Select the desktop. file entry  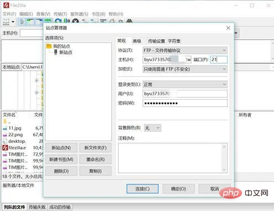(x=17, y=141)
